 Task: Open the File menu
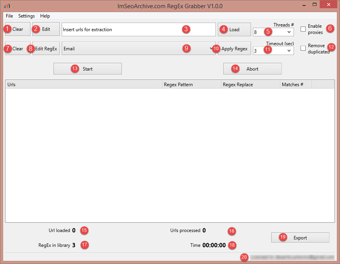point(9,16)
